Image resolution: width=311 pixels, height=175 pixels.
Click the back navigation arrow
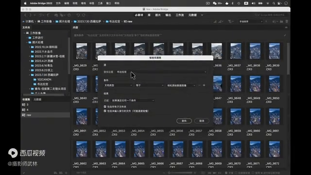[x=25, y=15]
